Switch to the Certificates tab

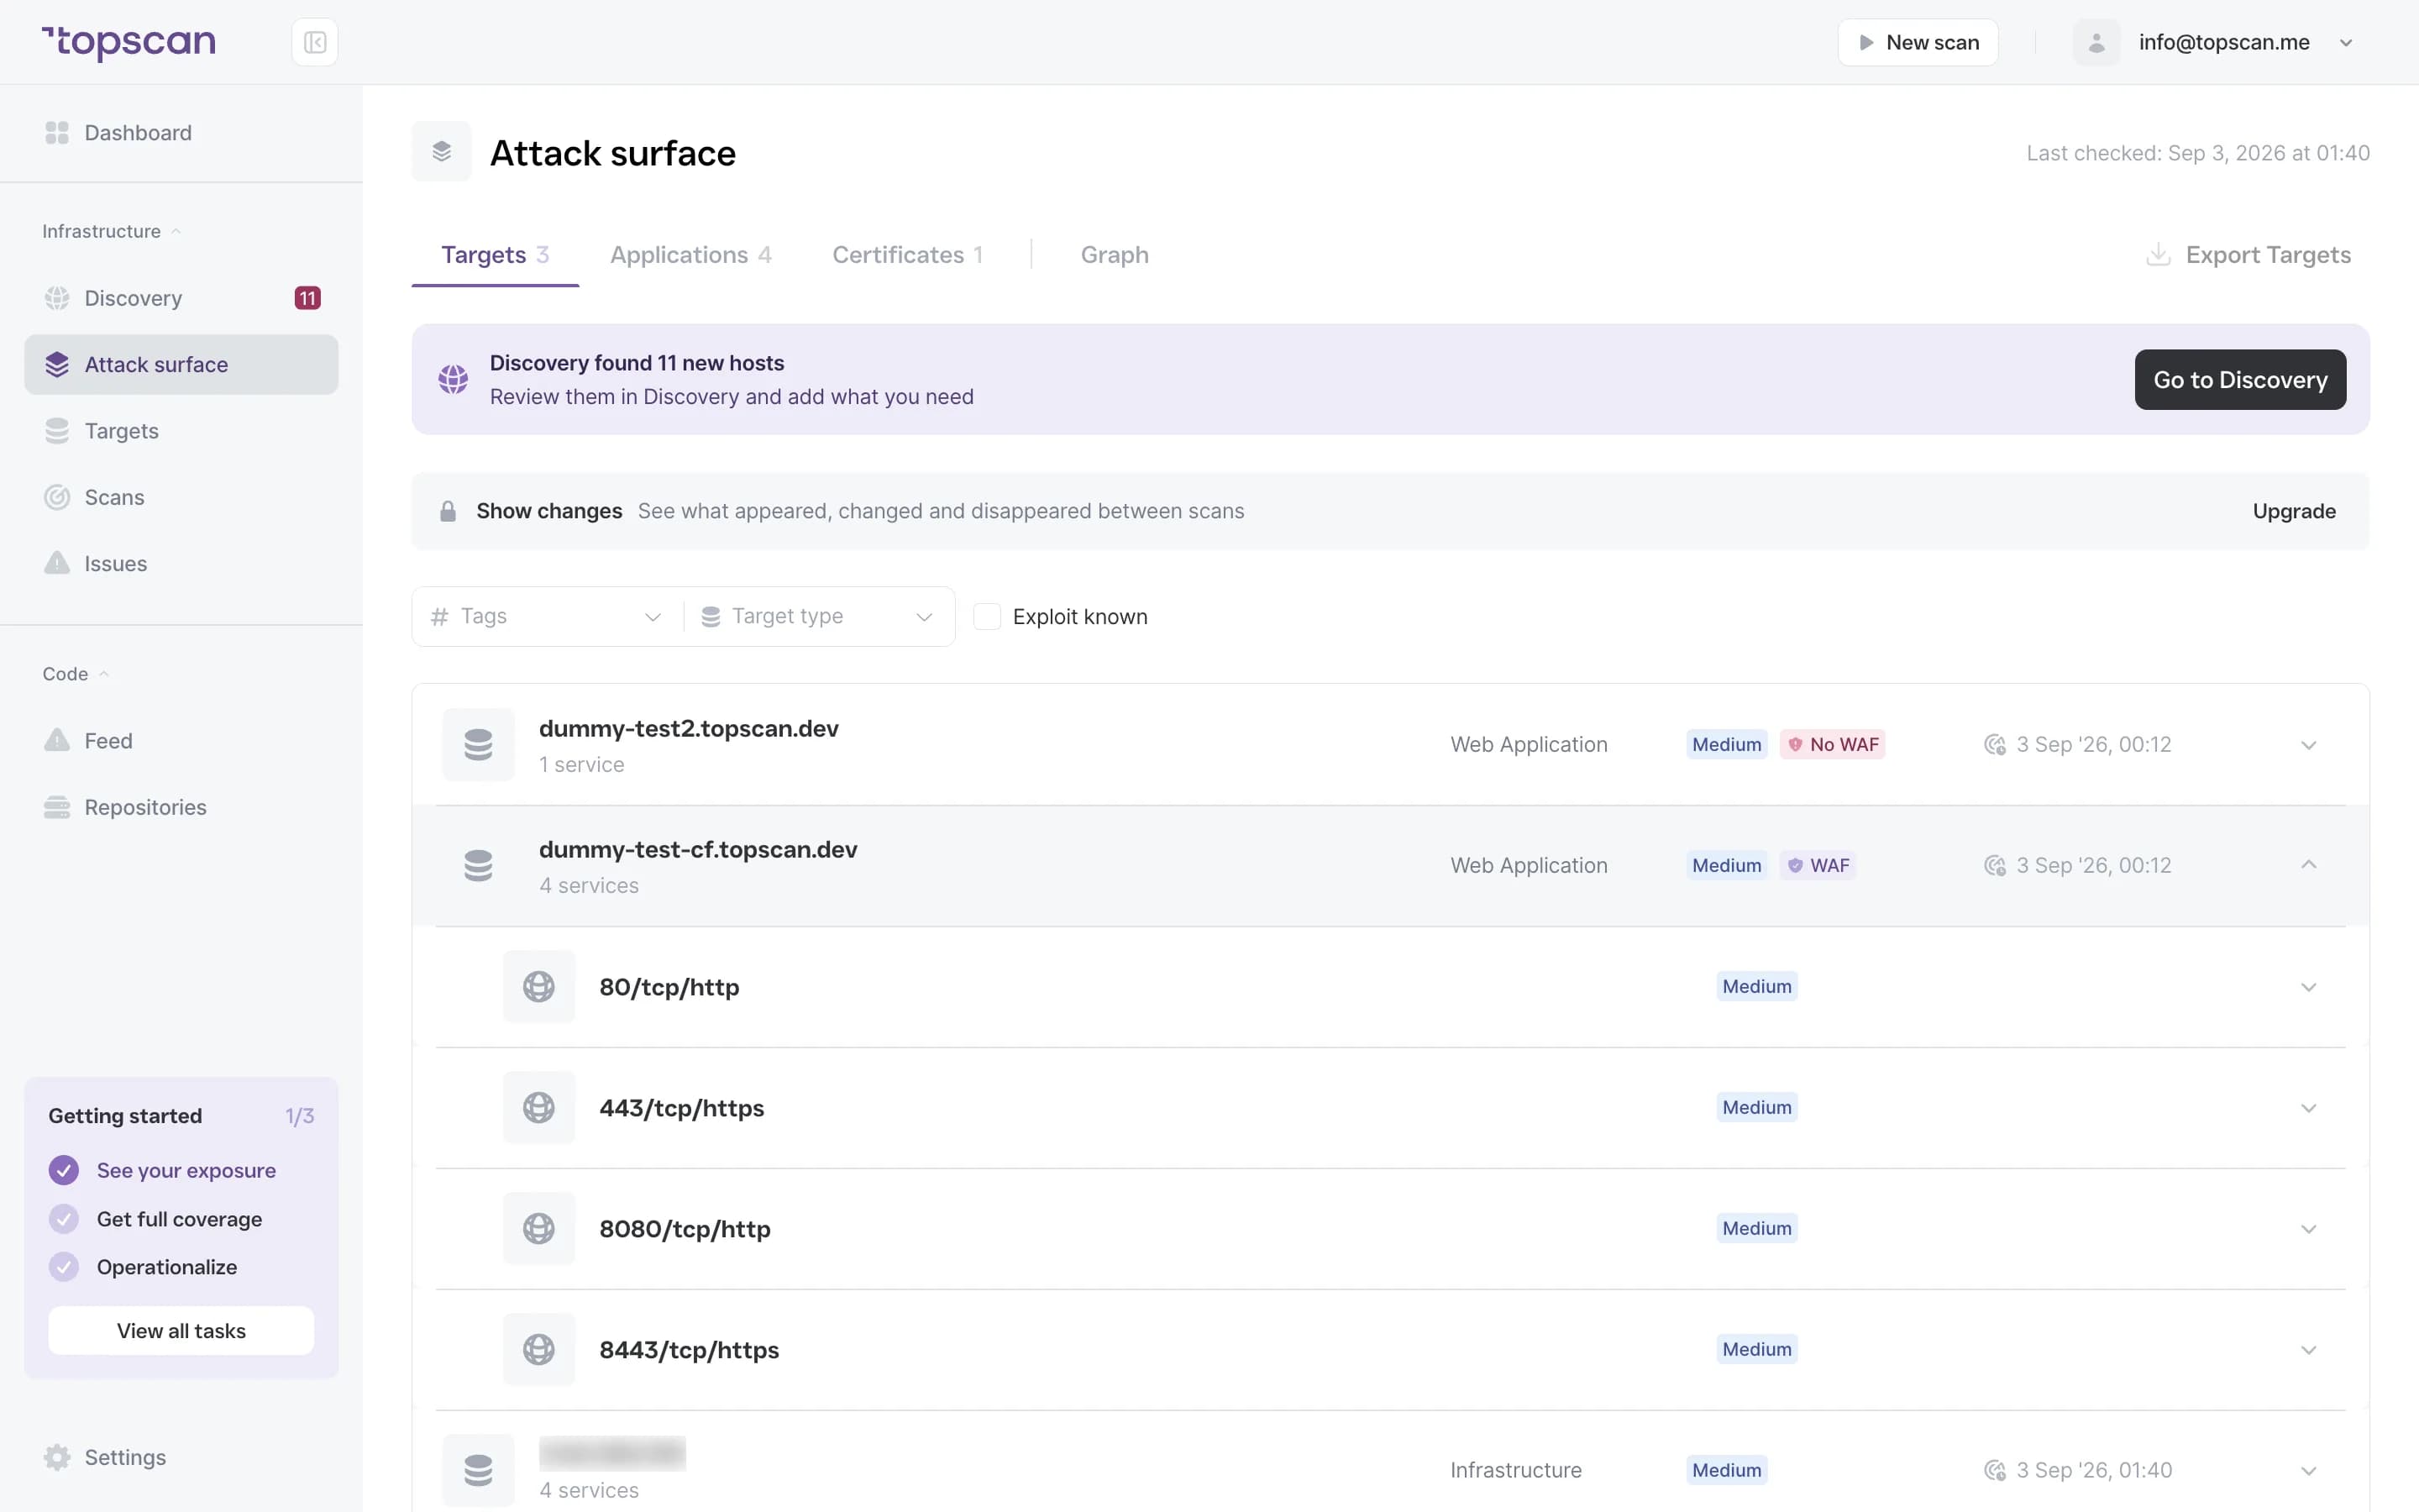(908, 254)
